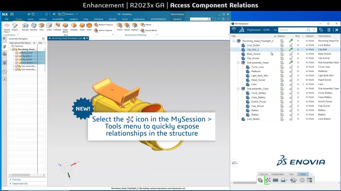Toggle the Clip_Swivel checkbox in Assembly Navigator
341x191 pixels.
pos(17,59)
